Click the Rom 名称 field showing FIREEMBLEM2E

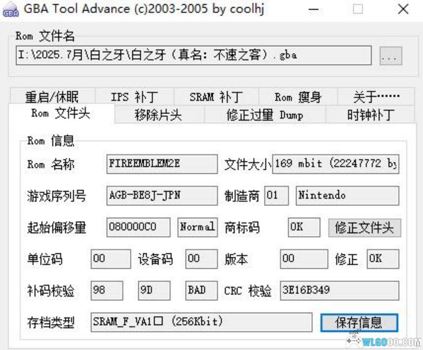pos(162,164)
